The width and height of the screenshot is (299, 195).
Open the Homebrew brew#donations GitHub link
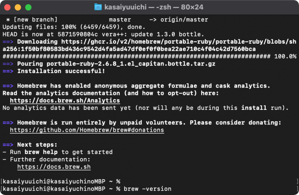tap(87, 130)
